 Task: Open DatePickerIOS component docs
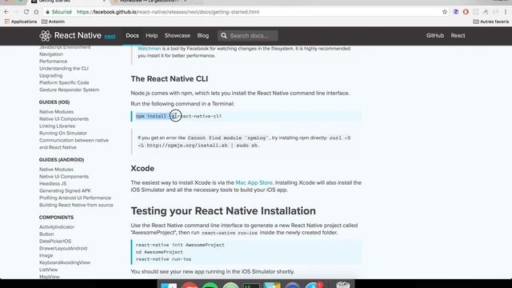click(x=55, y=242)
